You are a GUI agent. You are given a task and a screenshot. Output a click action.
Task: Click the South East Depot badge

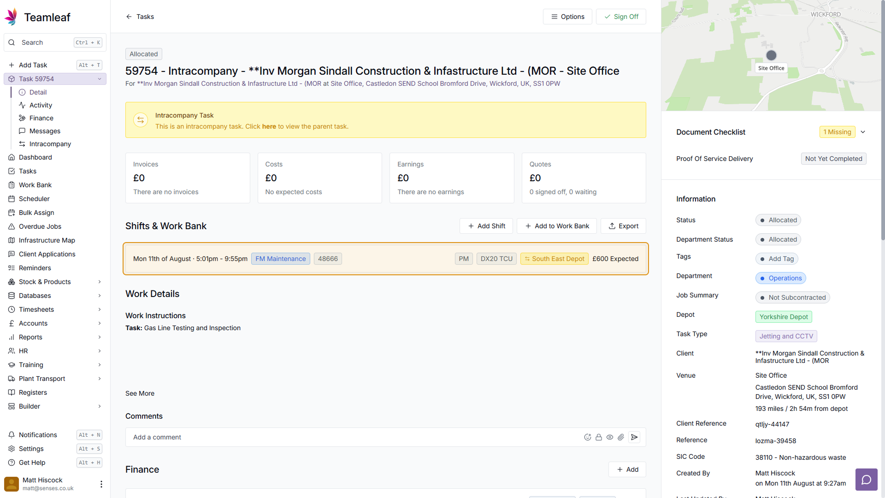(555, 259)
